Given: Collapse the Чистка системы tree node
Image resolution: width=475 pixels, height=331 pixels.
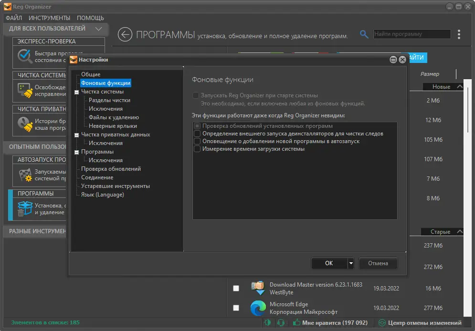Looking at the screenshot, I should tap(77, 92).
